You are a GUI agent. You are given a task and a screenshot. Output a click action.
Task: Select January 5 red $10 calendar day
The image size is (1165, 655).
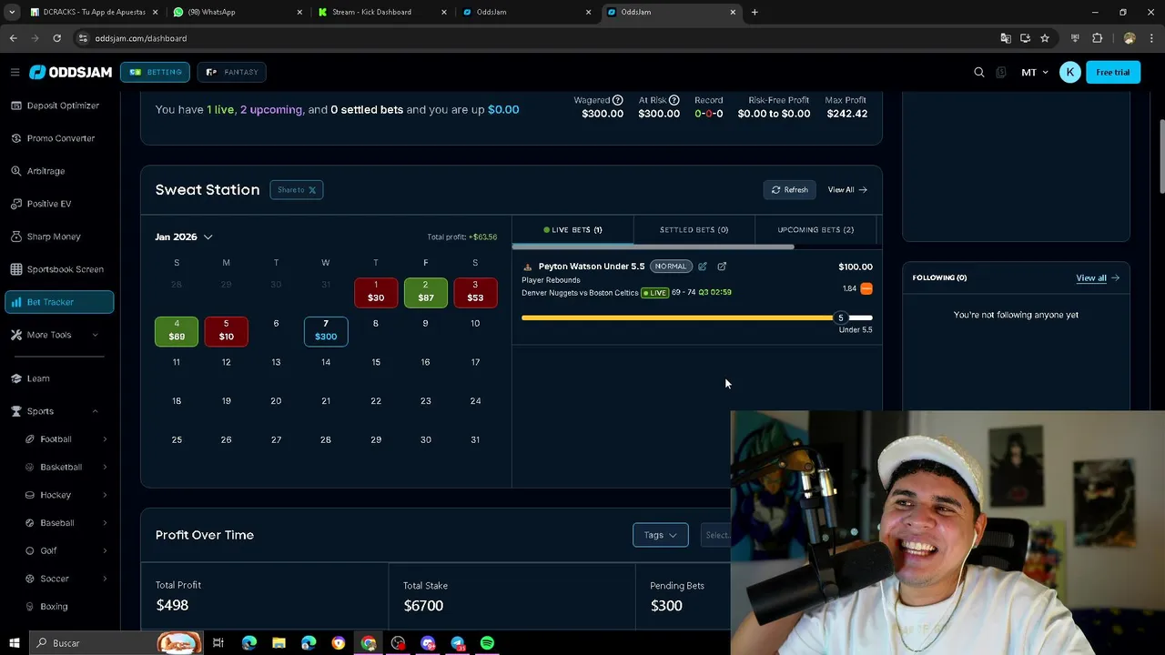point(226,331)
